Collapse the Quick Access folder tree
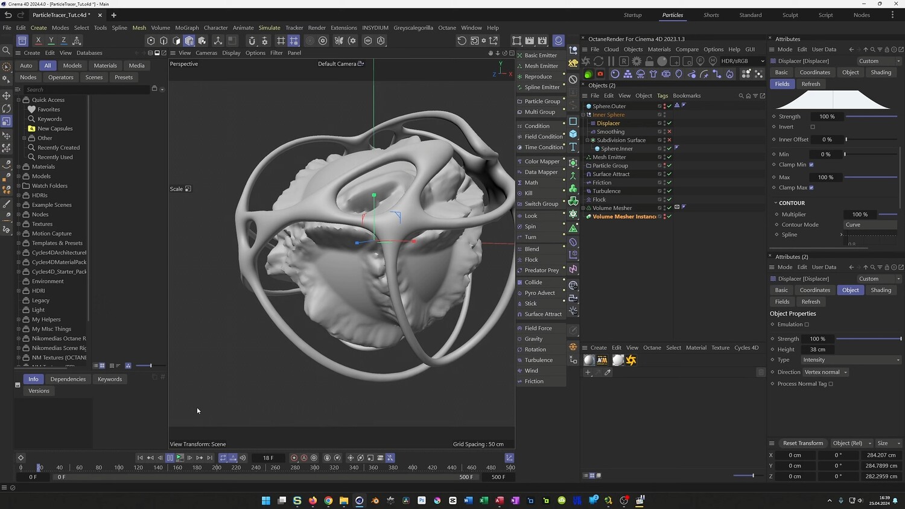The image size is (905, 509). point(19,100)
